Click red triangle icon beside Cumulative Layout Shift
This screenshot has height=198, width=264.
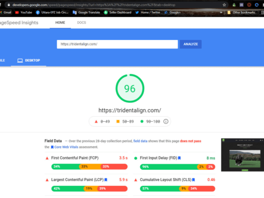point(136,180)
